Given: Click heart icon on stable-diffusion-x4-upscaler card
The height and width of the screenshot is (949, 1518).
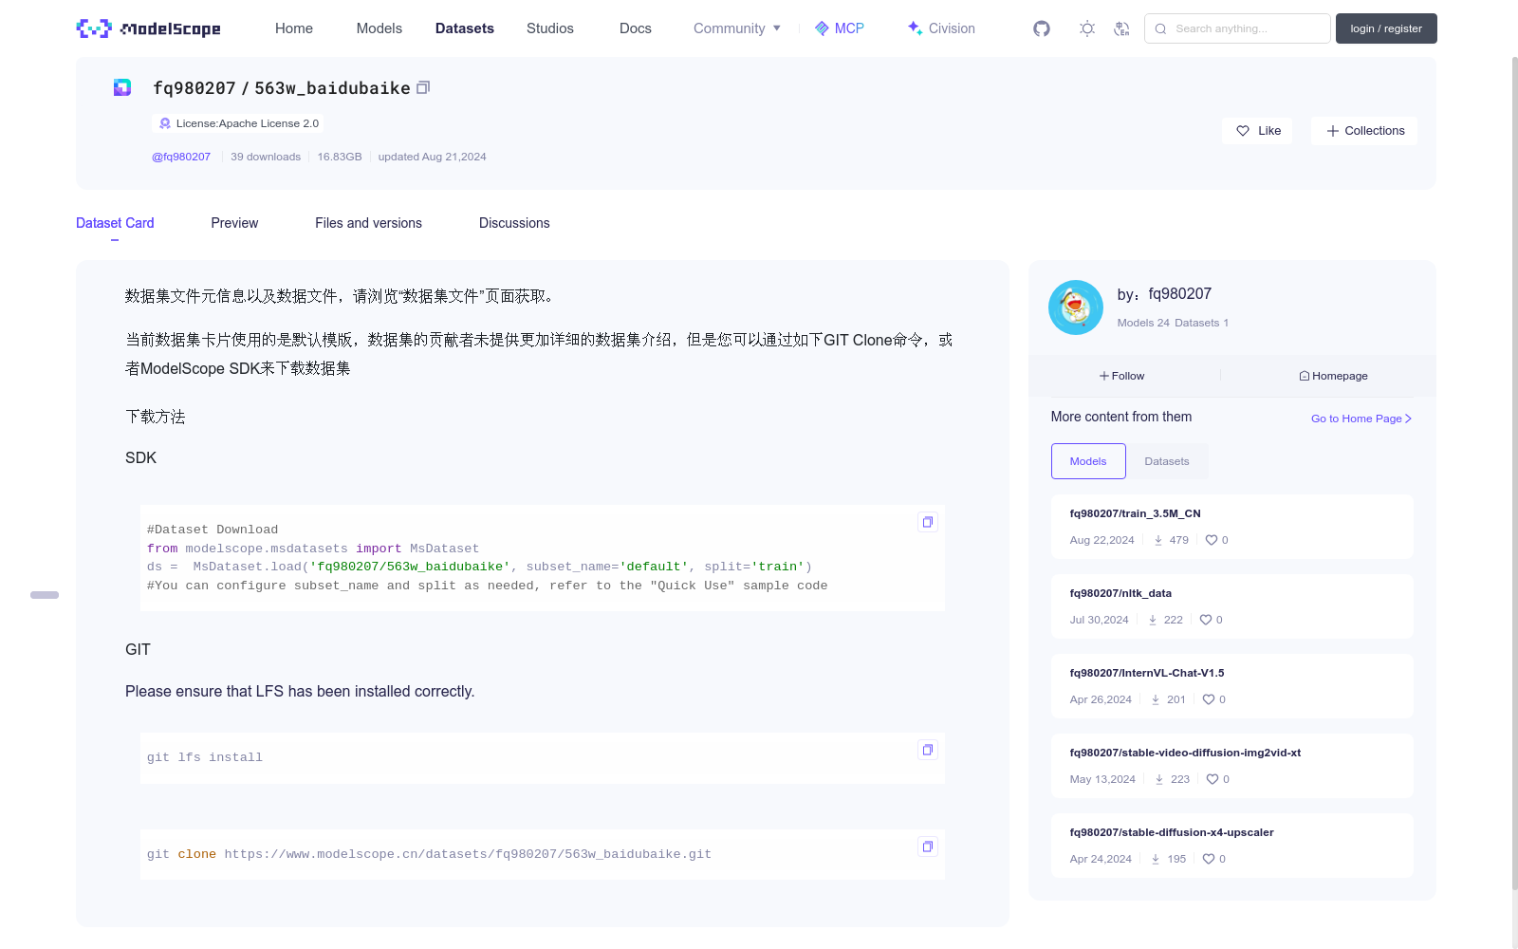Looking at the screenshot, I should pyautogui.click(x=1209, y=859).
